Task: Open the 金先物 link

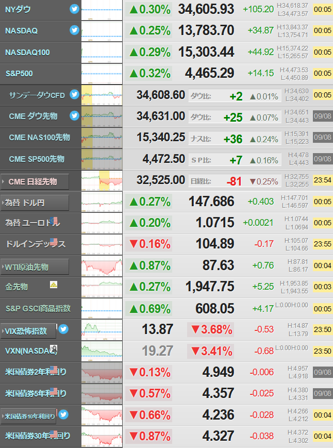Action: (x=16, y=287)
